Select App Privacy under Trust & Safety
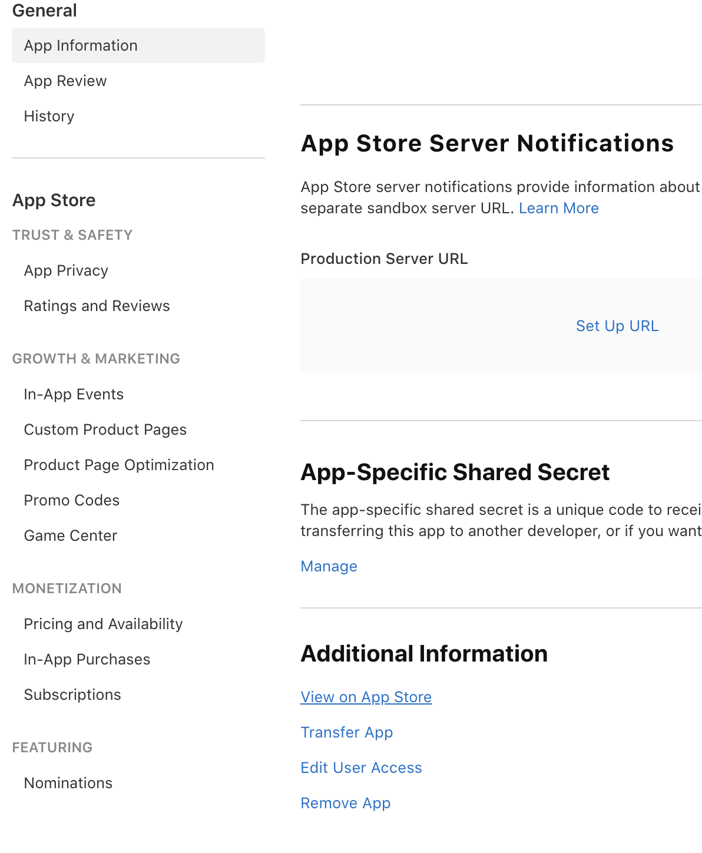Image resolution: width=702 pixels, height=853 pixels. pos(66,270)
